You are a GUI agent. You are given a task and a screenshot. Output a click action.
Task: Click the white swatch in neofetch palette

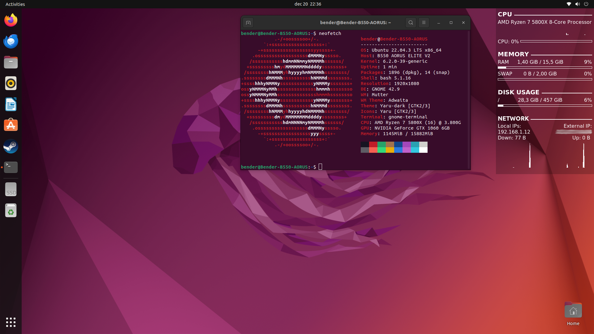tap(423, 150)
